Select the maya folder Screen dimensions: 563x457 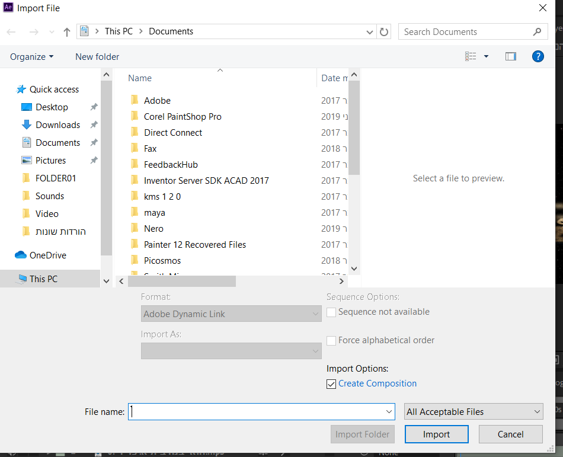[155, 213]
